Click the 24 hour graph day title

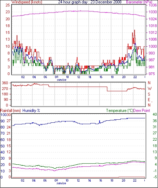pyautogui.click(x=90, y=2)
